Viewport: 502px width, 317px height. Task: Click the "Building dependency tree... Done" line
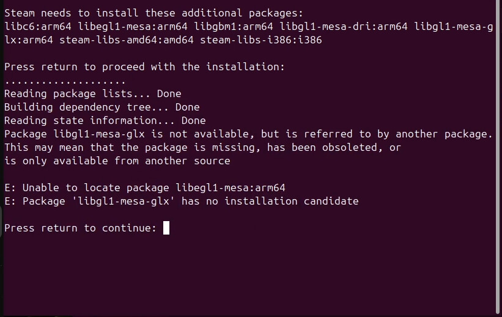tap(102, 107)
